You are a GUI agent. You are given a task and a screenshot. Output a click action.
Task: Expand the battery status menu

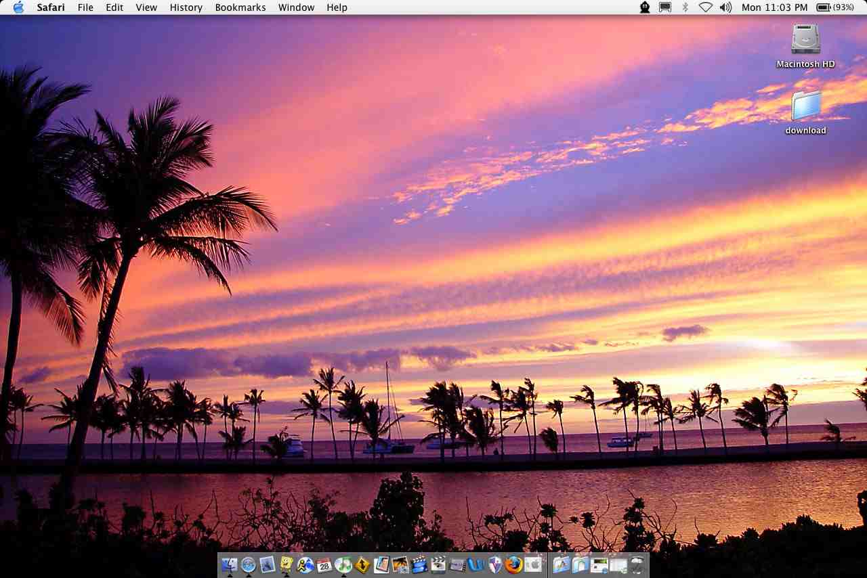834,7
